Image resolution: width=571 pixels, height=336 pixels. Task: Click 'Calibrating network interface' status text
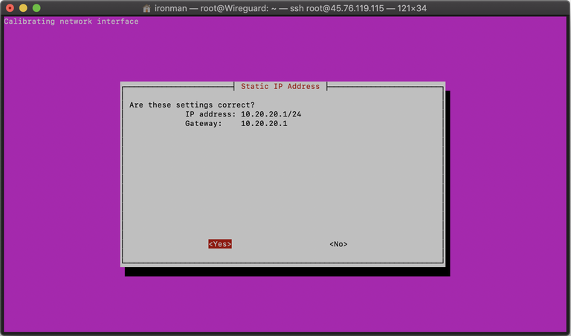coord(71,22)
